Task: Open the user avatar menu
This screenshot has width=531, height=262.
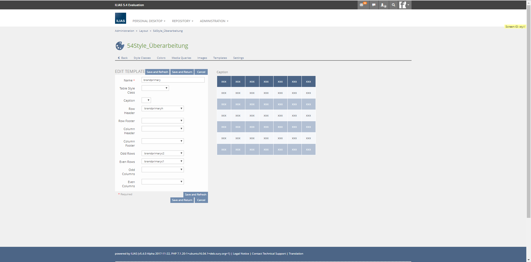Action: pos(405,5)
